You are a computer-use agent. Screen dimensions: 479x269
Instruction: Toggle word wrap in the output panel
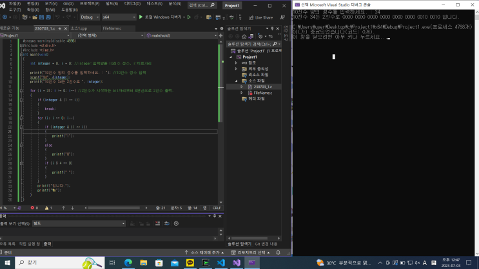pyautogui.click(x=166, y=223)
